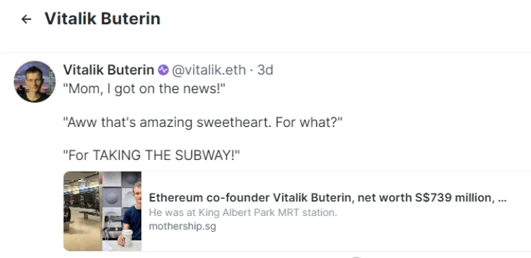Go back using the left arrow icon
Screen dimensions: 531x258
pos(26,19)
